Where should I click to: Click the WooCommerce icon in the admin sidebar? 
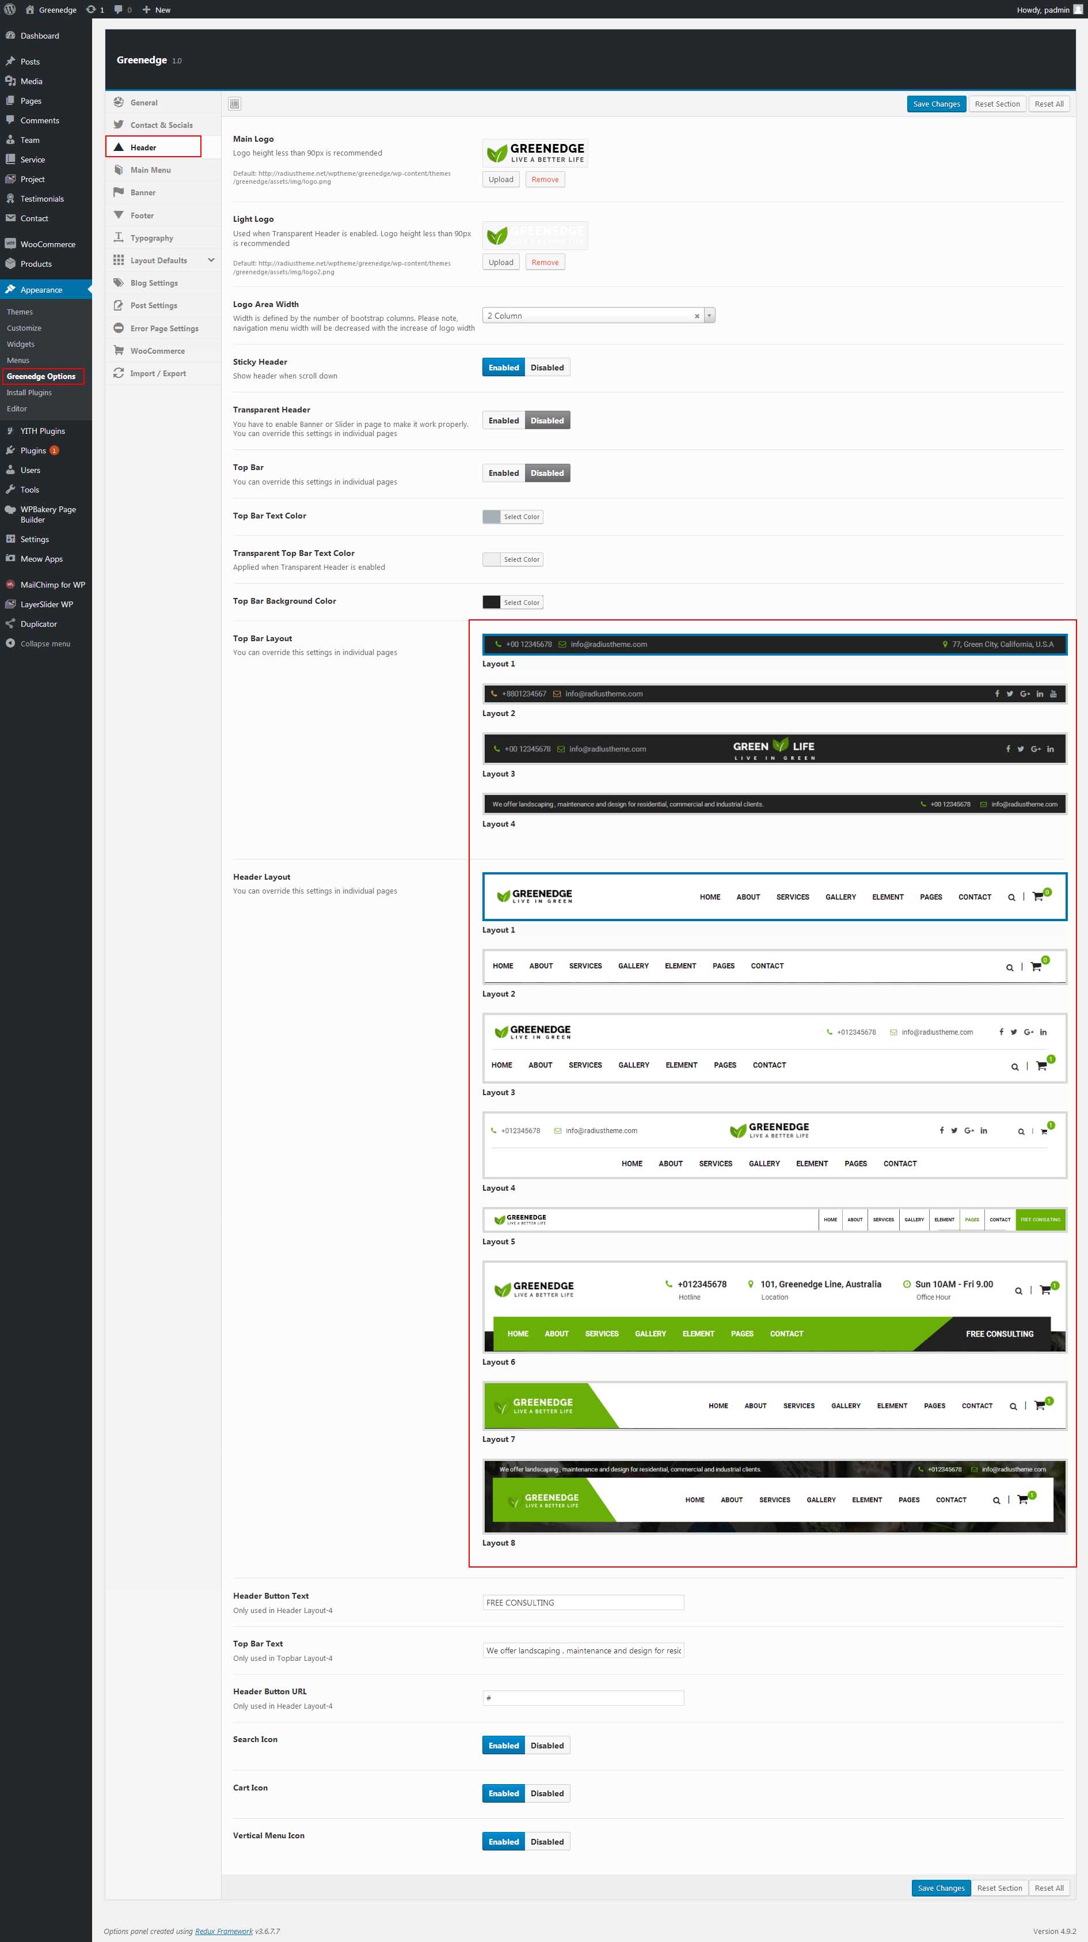point(10,244)
